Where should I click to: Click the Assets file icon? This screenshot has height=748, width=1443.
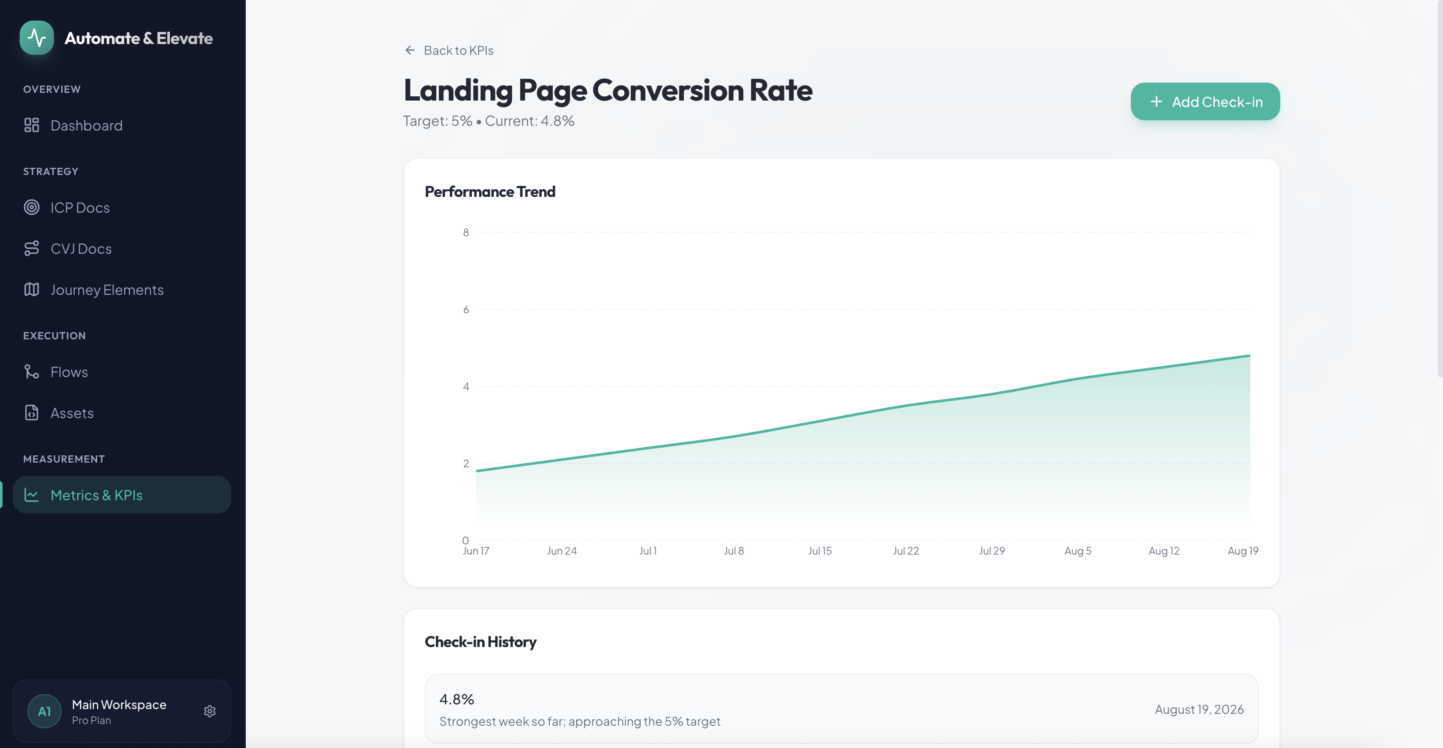(31, 413)
